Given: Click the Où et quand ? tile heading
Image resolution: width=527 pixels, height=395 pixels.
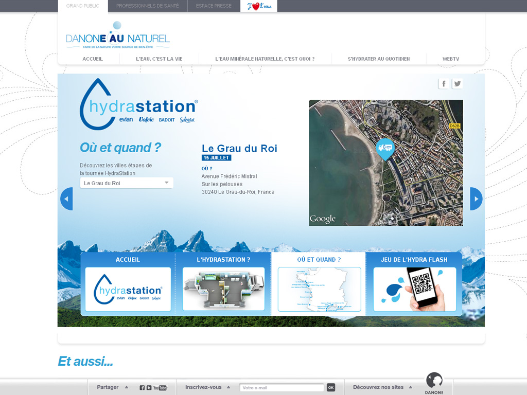Looking at the screenshot, I should 319,260.
